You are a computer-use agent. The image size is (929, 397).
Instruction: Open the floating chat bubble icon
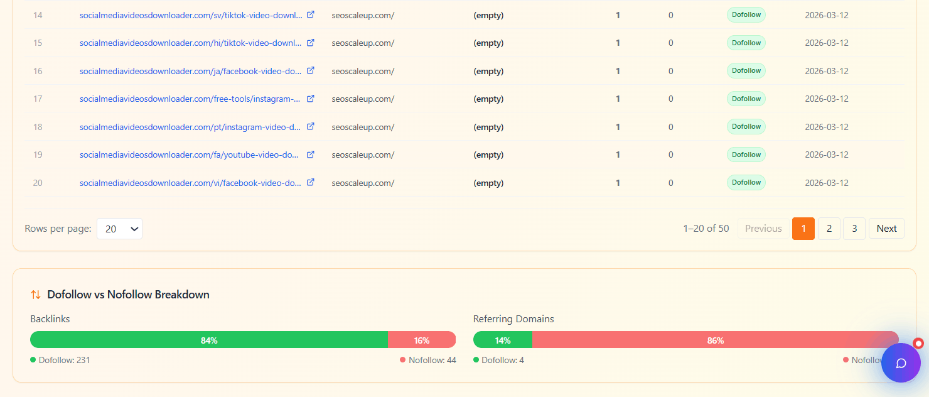tap(901, 363)
